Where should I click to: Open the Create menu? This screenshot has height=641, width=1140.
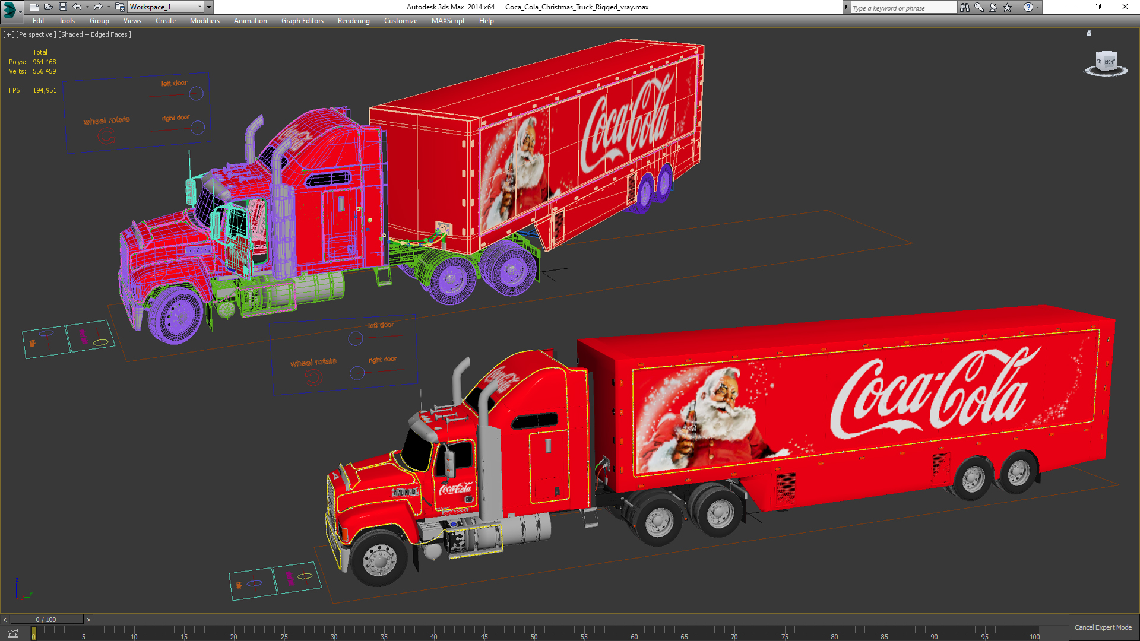[x=166, y=21]
